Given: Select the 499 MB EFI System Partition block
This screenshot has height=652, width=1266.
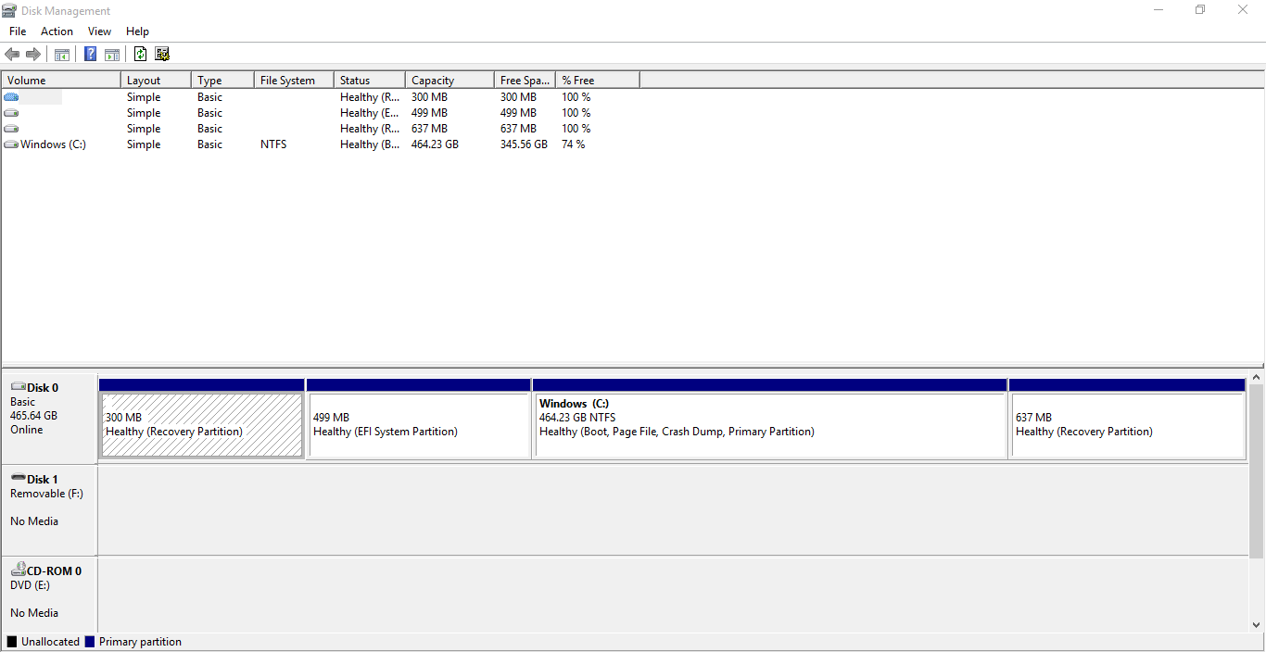Looking at the screenshot, I should point(419,425).
